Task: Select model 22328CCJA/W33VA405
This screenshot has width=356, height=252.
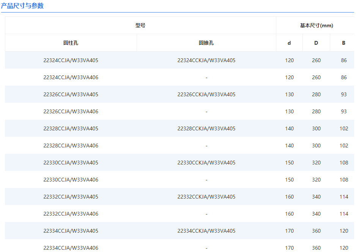Action: (71, 128)
